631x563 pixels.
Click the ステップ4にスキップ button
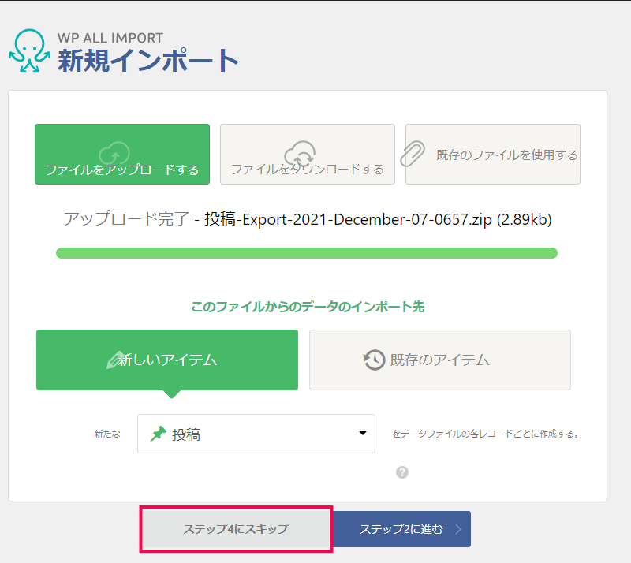click(x=236, y=529)
